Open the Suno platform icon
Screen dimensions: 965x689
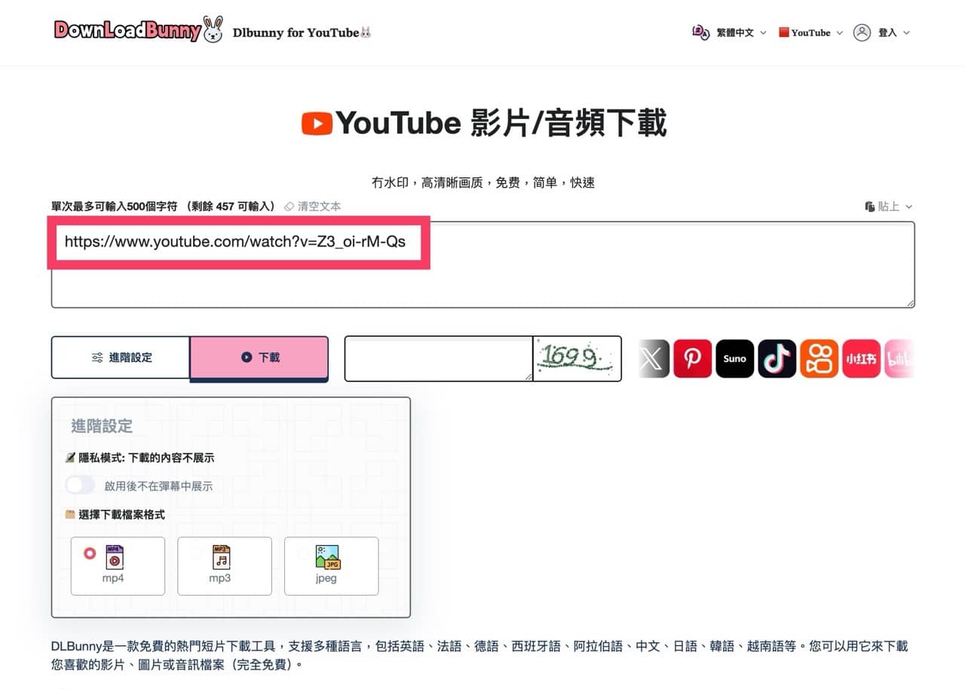pos(734,359)
